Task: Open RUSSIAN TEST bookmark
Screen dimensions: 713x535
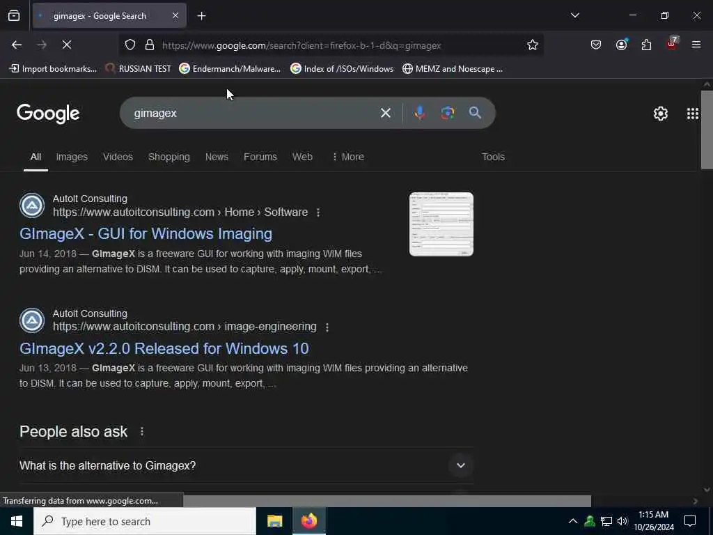Action: [139, 69]
